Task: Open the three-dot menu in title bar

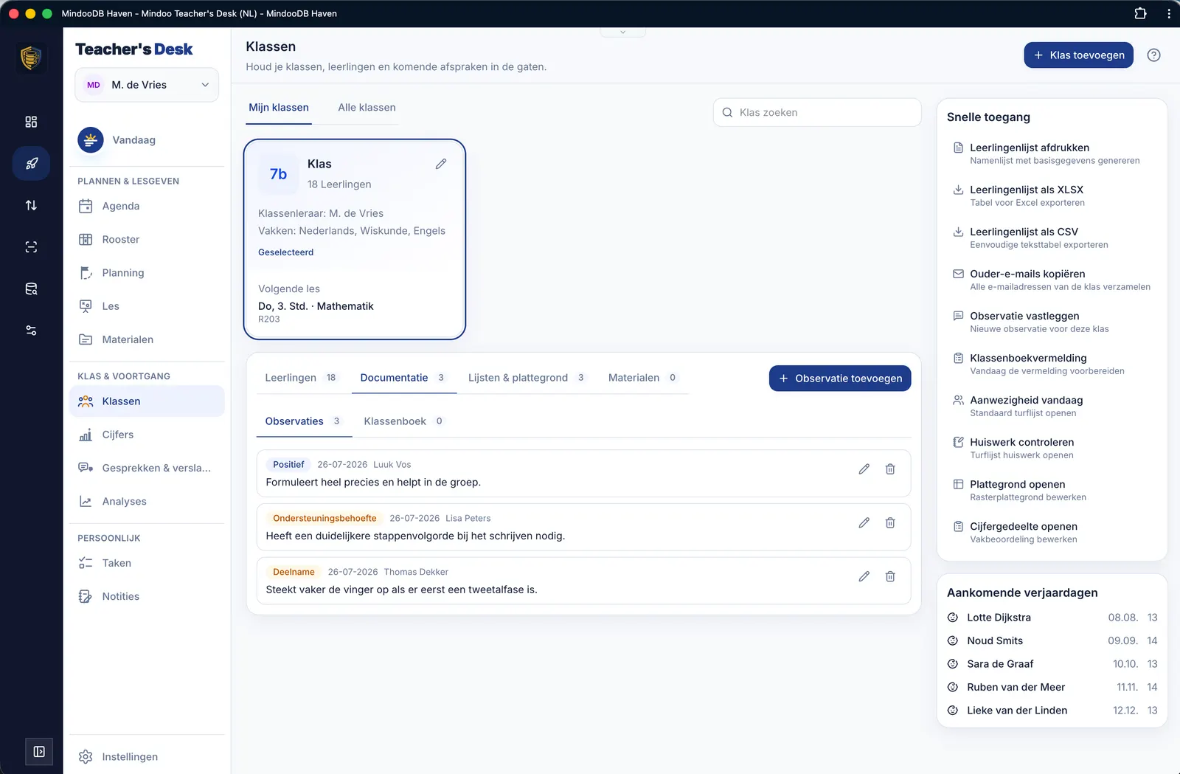Action: (1169, 13)
